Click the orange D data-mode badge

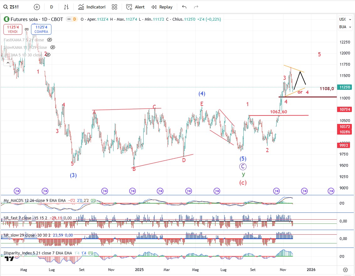(74, 19)
